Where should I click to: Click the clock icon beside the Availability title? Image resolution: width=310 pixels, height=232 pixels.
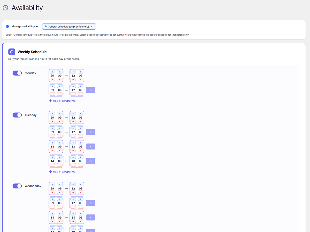coord(5,8)
